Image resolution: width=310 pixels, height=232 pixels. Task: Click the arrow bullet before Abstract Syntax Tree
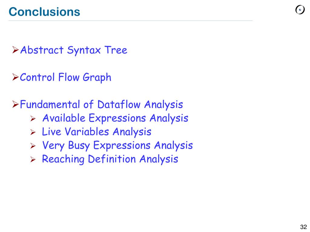15,50
